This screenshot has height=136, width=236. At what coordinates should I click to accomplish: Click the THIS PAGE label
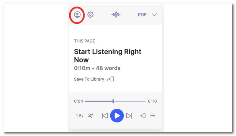(x=84, y=41)
